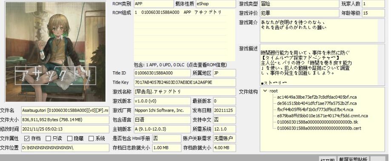The height and width of the screenshot is (161, 391).
Task: Select fbcf44b05ff64bf1b0cf773df9cd7bc4.nca file
Action: click(x=315, y=110)
